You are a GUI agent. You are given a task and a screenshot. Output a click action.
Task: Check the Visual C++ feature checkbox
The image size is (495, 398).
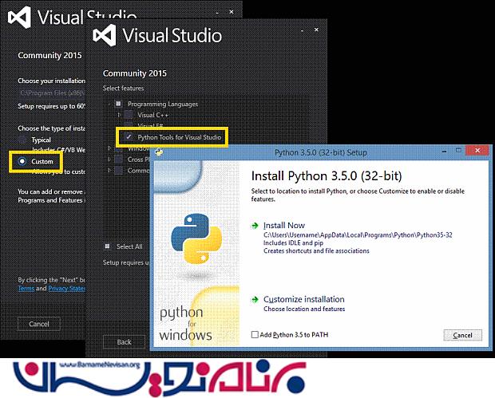pyautogui.click(x=129, y=115)
